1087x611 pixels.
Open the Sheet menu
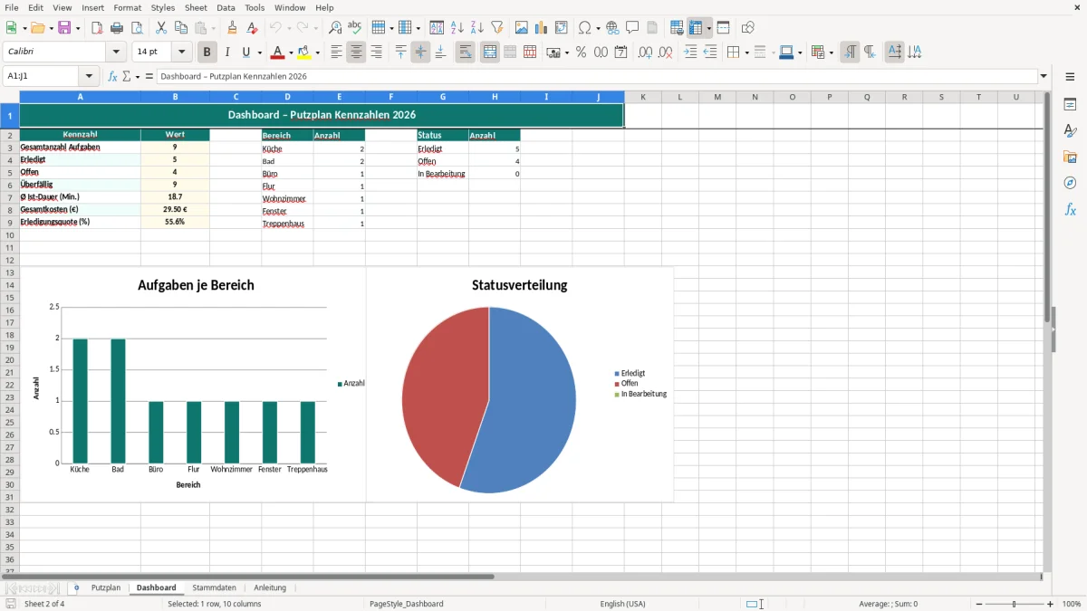[196, 7]
